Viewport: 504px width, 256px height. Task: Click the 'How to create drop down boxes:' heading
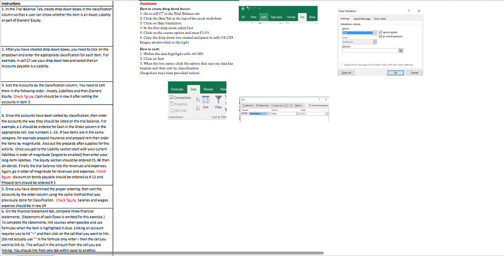[x=165, y=9]
